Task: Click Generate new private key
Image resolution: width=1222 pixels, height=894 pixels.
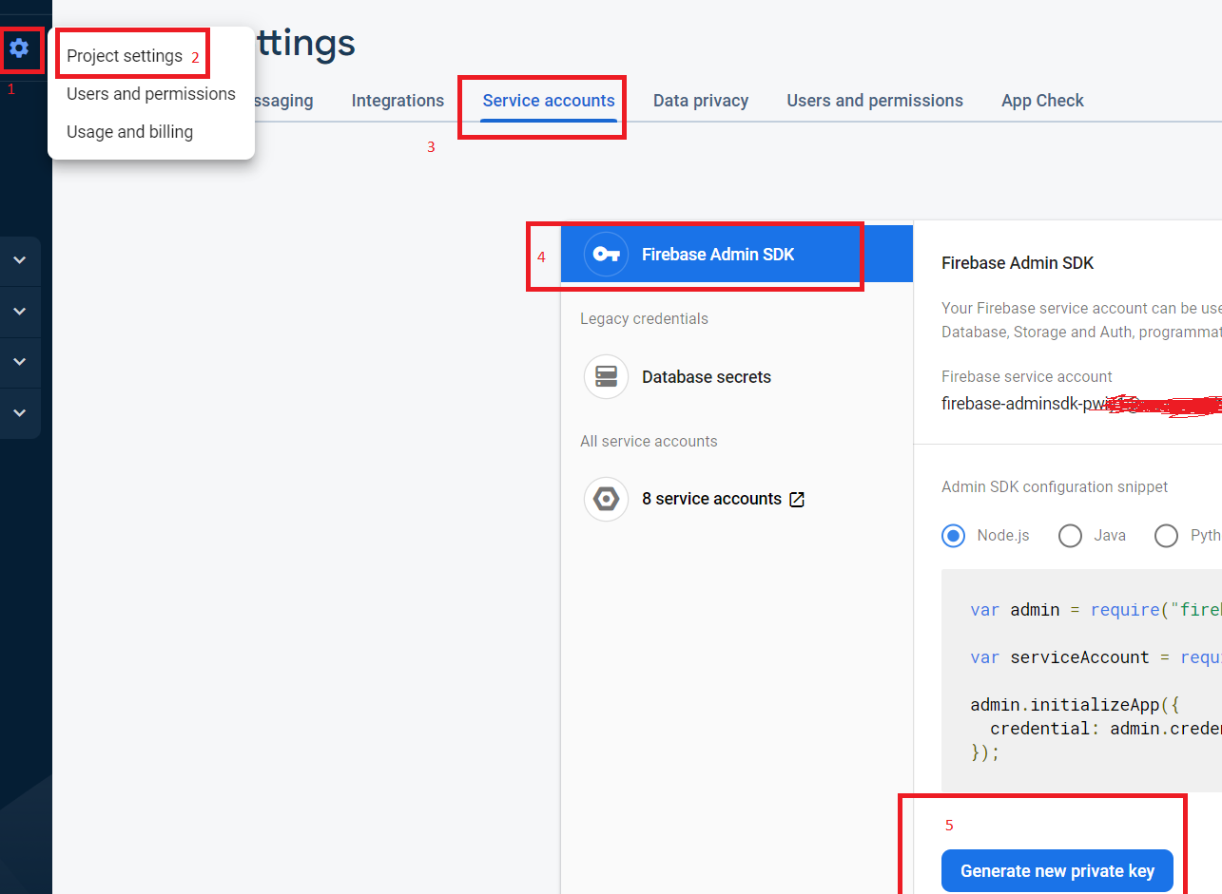Action: point(1057,870)
